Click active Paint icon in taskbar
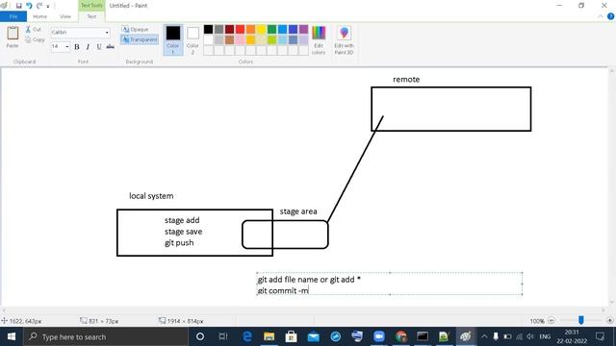The image size is (616, 346). click(466, 336)
